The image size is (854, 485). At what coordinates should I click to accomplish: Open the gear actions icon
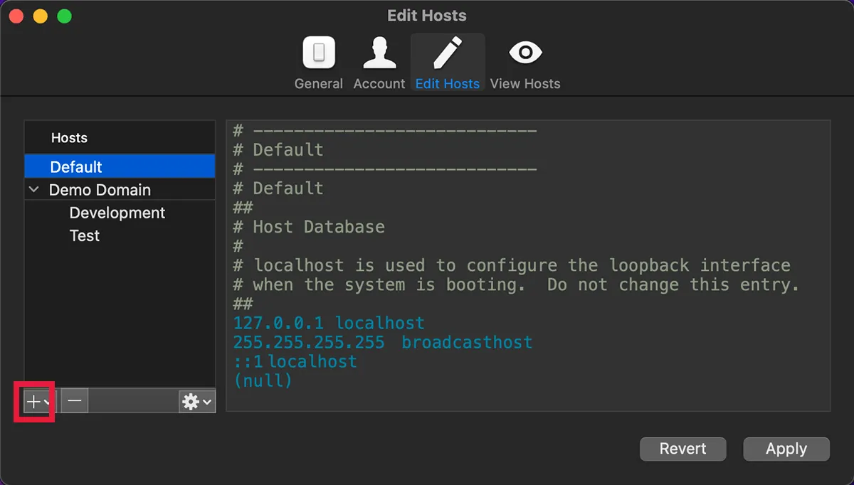(x=192, y=401)
